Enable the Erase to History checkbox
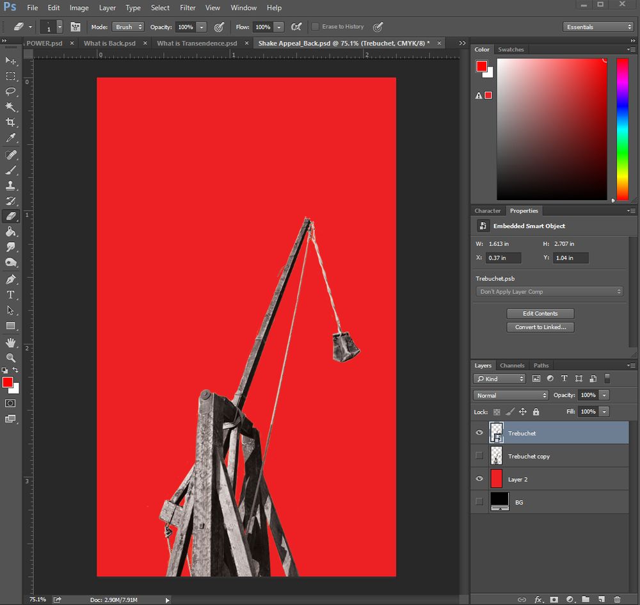This screenshot has height=605, width=640. pos(315,27)
